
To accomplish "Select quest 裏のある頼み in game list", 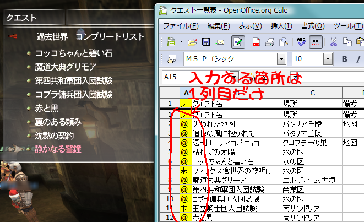I will coord(58,122).
